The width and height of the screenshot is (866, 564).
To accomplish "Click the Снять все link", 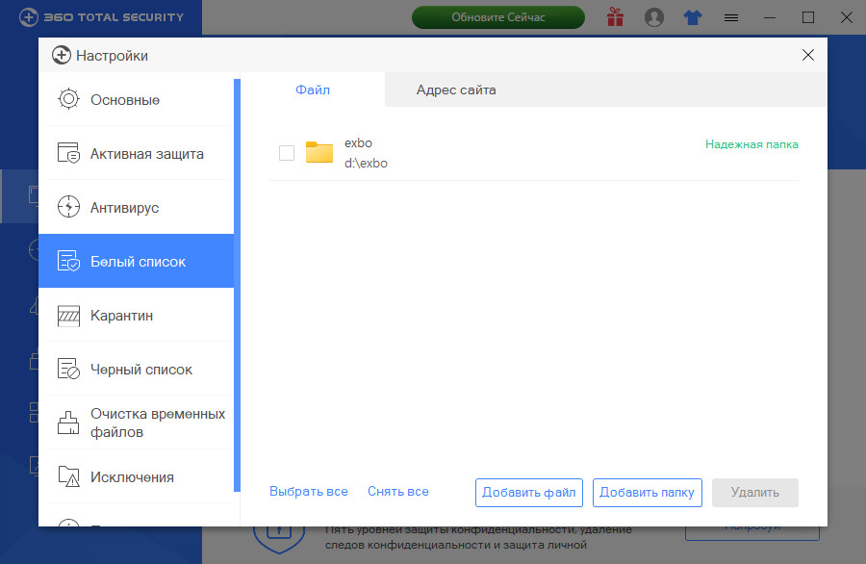I will point(398,492).
